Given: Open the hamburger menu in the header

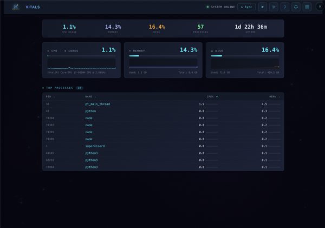Looking at the screenshot, I should [x=307, y=7].
